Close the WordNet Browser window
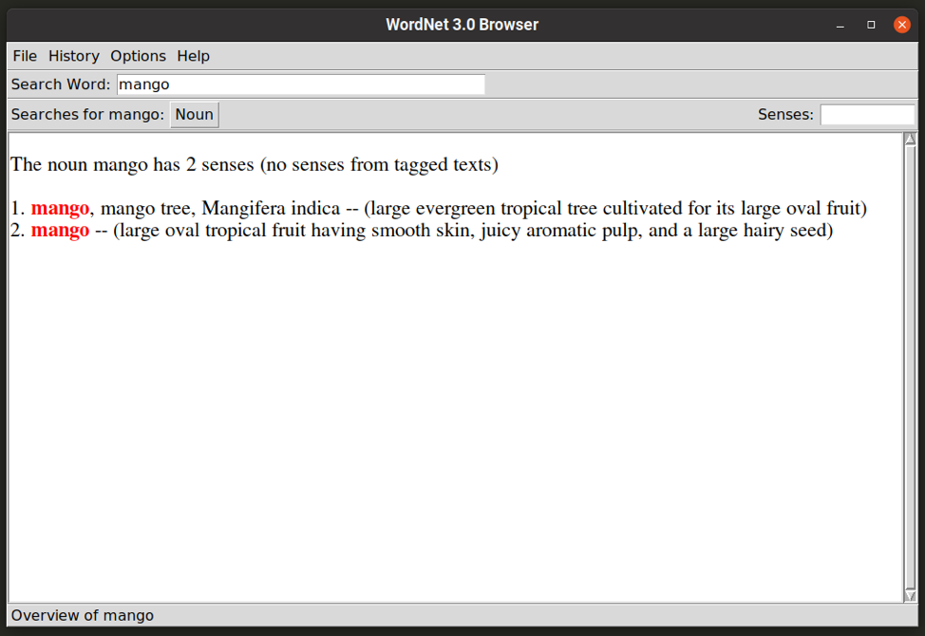 coord(901,25)
